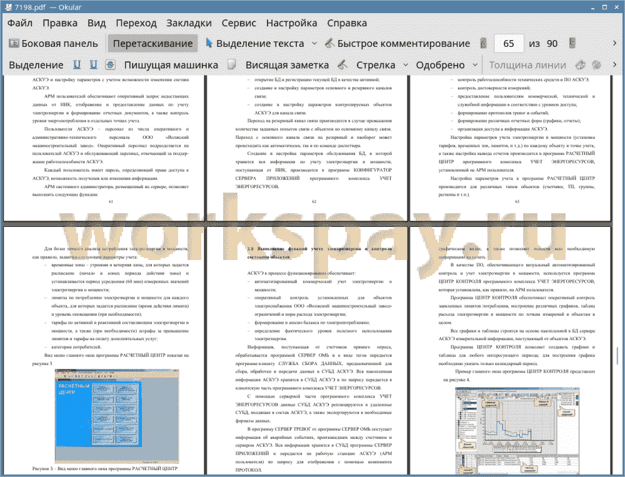Click the page number field showing 65
Viewport: 625px width, 477px height.
pyautogui.click(x=509, y=44)
